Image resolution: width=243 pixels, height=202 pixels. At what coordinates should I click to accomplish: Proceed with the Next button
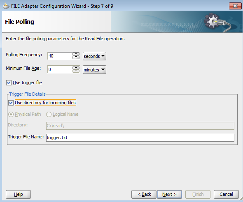[169, 194]
